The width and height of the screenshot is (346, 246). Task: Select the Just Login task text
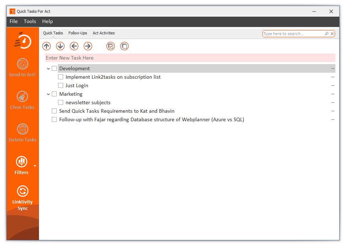[x=77, y=85]
